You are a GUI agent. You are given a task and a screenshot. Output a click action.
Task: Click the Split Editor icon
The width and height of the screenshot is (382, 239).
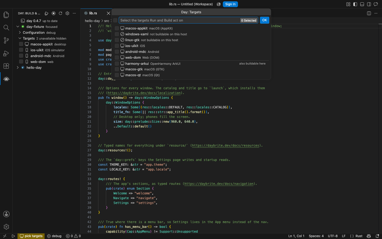[x=369, y=13]
